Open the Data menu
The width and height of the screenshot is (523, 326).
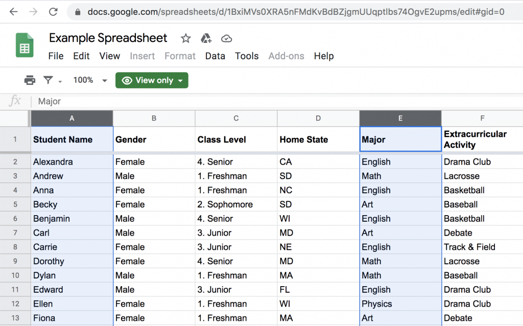point(215,56)
